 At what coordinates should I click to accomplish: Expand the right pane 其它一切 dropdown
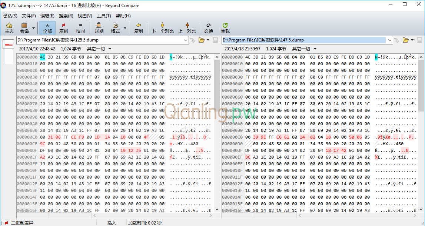pos(315,49)
